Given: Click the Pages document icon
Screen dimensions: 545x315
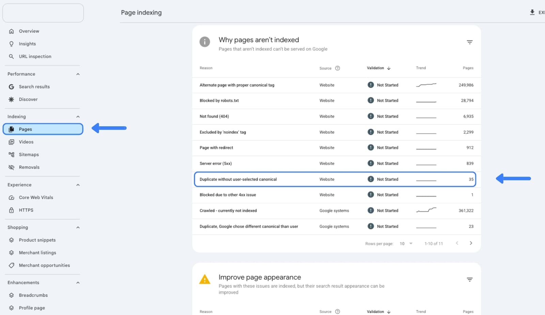Looking at the screenshot, I should pos(11,129).
